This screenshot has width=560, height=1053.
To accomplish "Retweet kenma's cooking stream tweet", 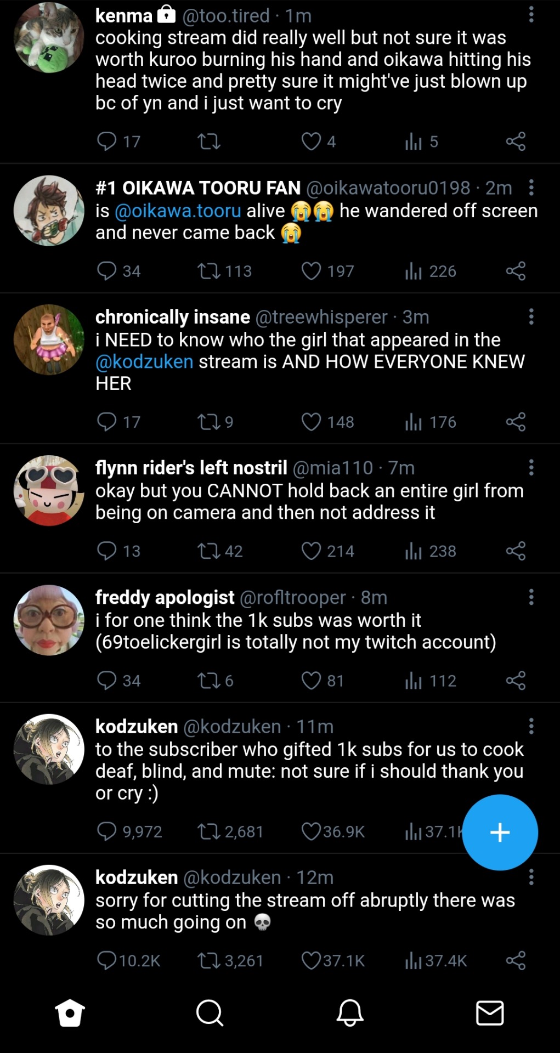I will pyautogui.click(x=209, y=142).
